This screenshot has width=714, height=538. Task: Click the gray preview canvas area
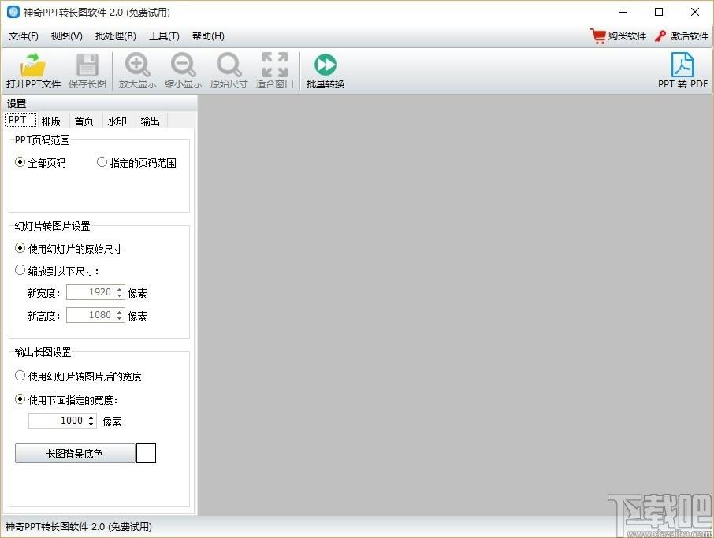(456, 304)
